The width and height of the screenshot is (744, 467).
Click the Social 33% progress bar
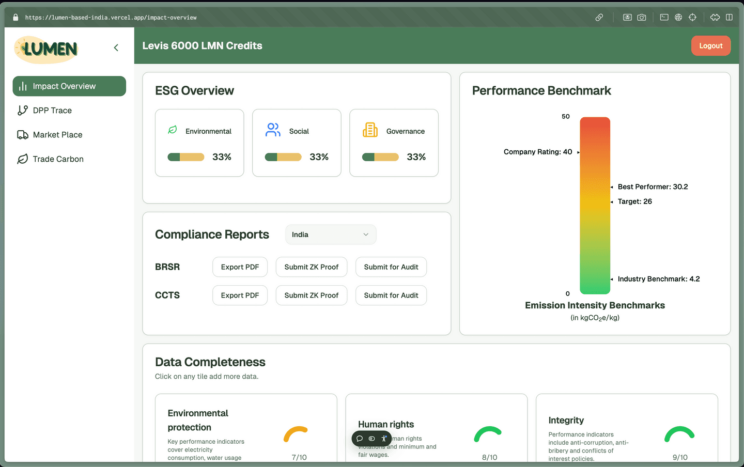tap(283, 157)
